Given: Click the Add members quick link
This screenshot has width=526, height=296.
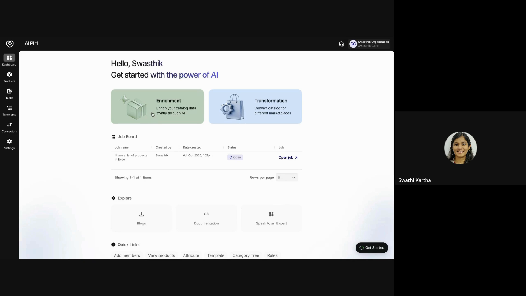Looking at the screenshot, I should coord(127,255).
